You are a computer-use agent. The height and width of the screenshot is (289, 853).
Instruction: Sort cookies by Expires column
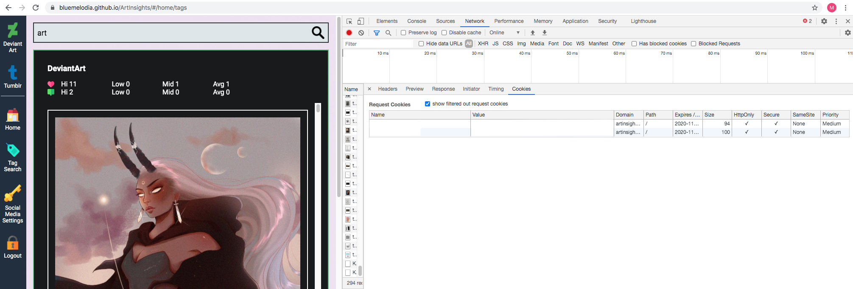(x=688, y=115)
